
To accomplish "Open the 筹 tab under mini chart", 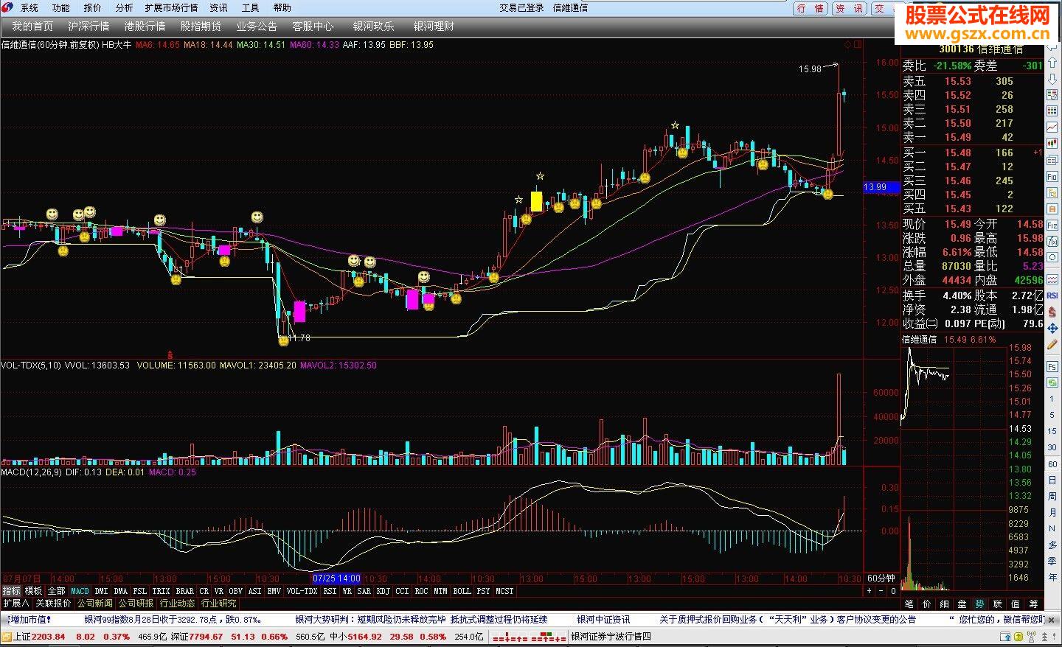I will point(1033,604).
